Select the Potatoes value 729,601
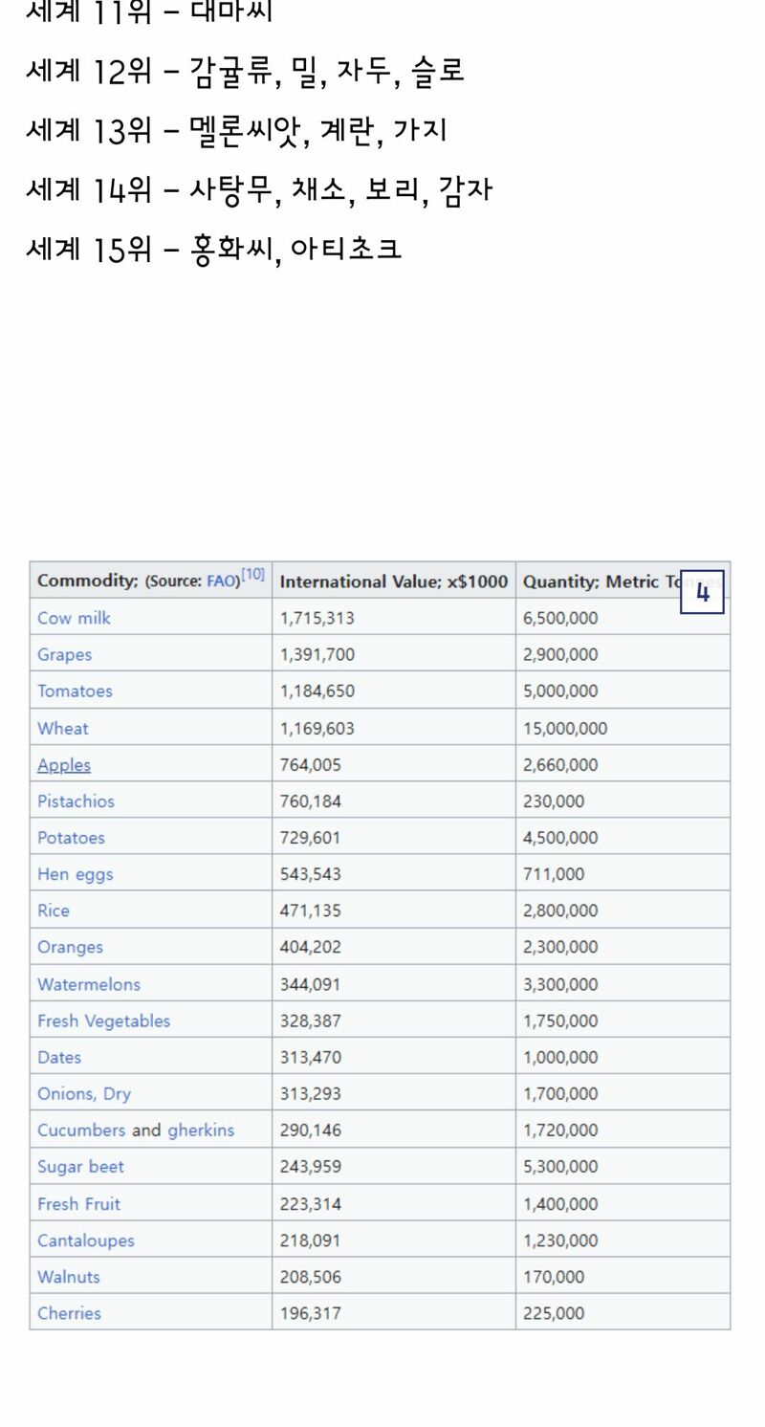The height and width of the screenshot is (1427, 765). (x=311, y=837)
